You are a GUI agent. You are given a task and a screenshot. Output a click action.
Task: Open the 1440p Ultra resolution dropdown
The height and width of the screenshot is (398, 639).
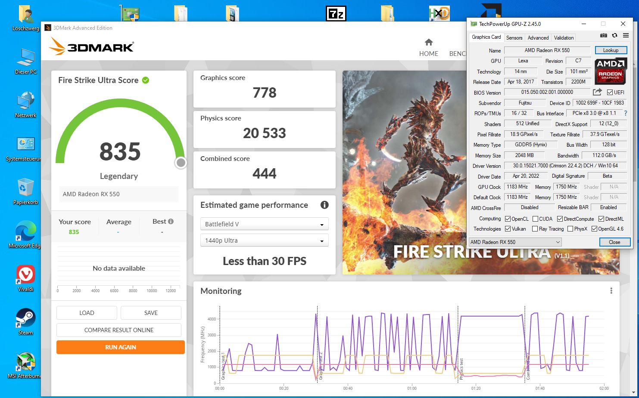pyautogui.click(x=264, y=240)
